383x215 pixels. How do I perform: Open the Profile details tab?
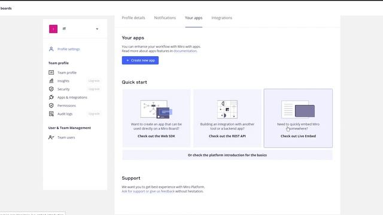point(133,18)
